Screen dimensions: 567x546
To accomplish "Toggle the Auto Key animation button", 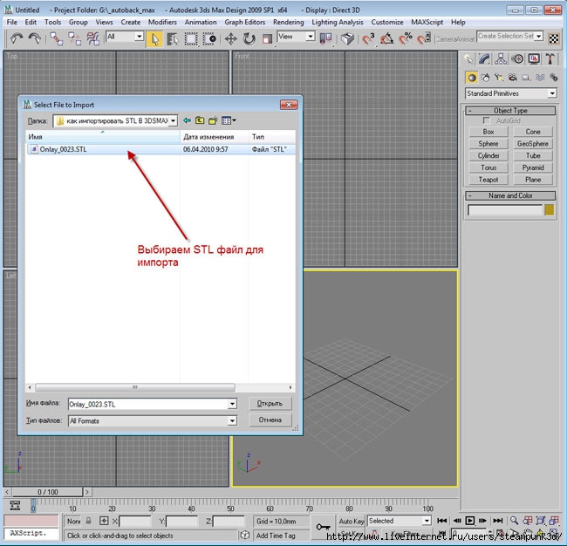I will coord(352,521).
